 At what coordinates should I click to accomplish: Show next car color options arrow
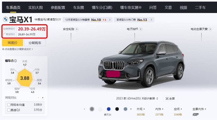pyautogui.click(x=131, y=109)
